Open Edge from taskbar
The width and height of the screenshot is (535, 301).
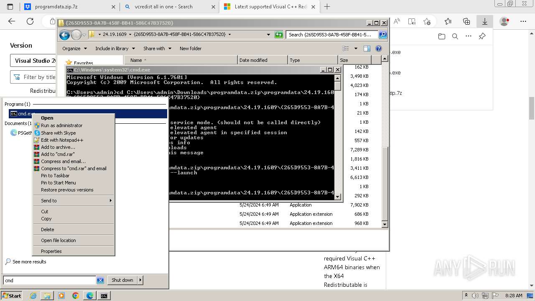coord(90,296)
